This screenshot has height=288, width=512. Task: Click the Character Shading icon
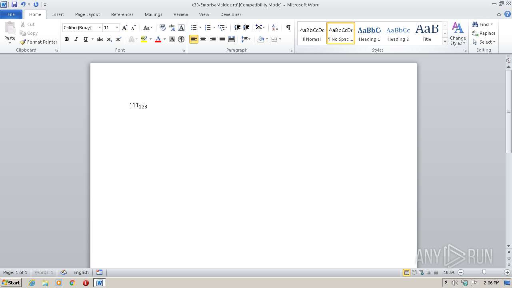tap(172, 39)
